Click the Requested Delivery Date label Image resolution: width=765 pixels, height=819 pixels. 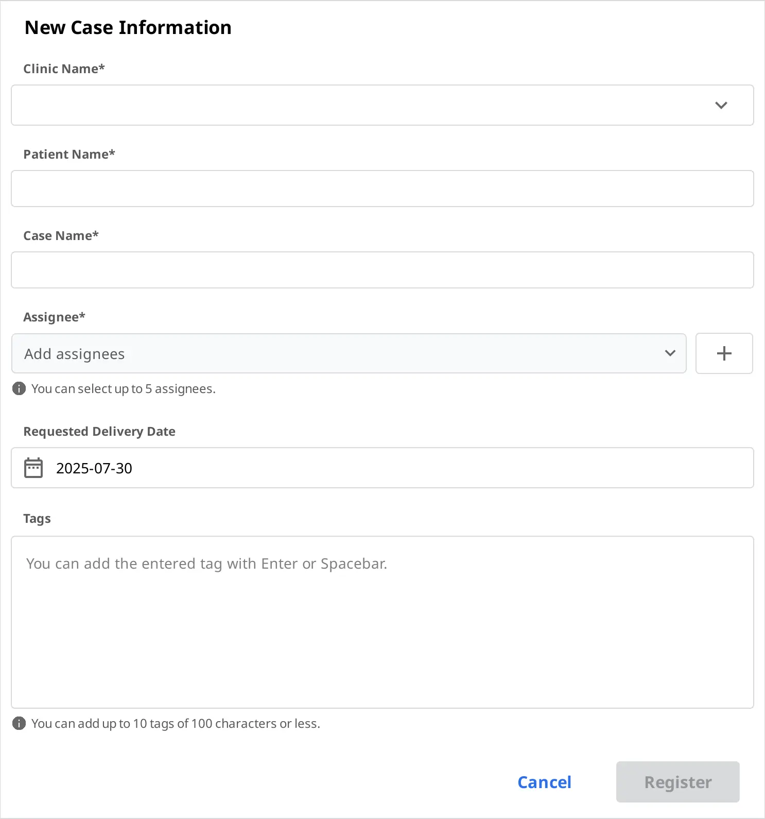99,431
